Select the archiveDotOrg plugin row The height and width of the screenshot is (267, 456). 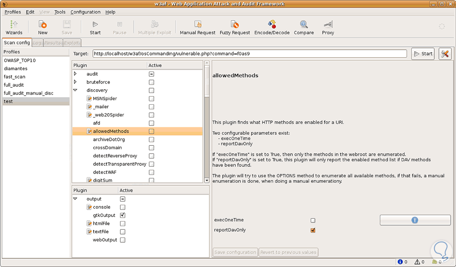[x=138, y=139]
